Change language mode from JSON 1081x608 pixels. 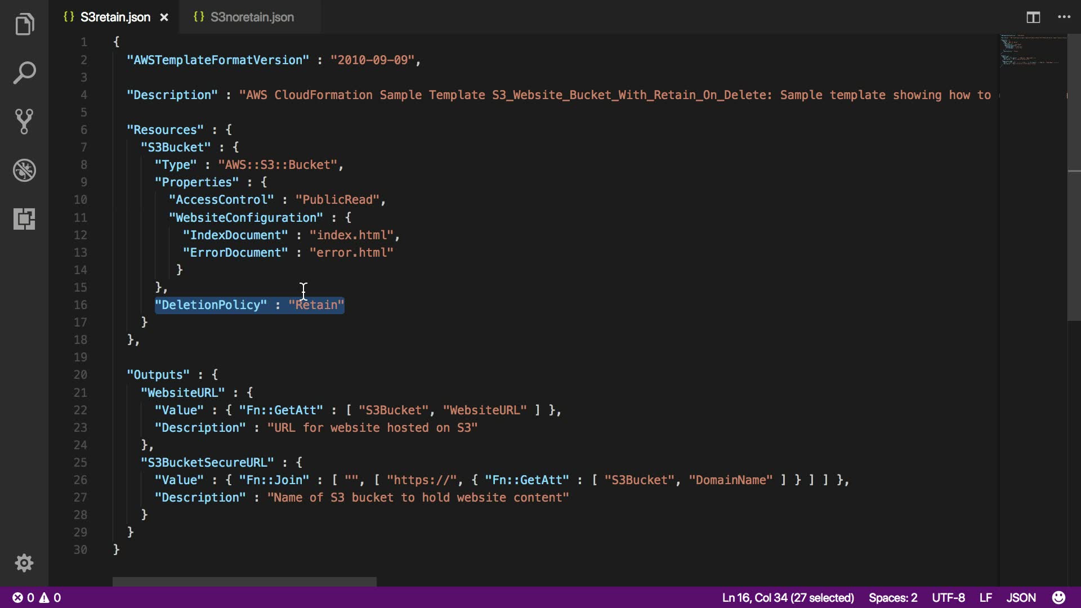pos(1021,597)
